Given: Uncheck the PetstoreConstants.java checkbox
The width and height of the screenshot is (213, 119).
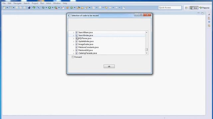Looking at the screenshot, I should pos(77,47).
